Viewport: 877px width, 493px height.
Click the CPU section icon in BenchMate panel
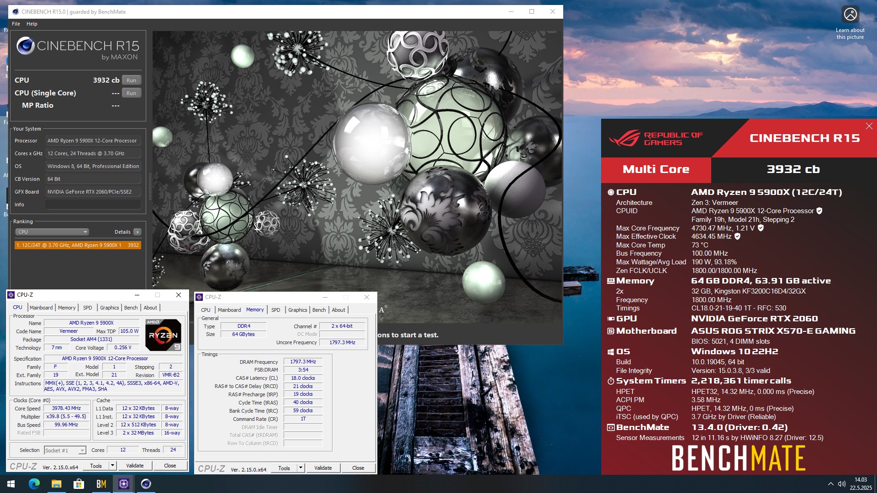[x=611, y=192]
